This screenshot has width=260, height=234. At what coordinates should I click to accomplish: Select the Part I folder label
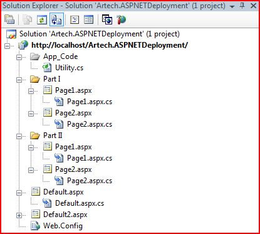52,79
